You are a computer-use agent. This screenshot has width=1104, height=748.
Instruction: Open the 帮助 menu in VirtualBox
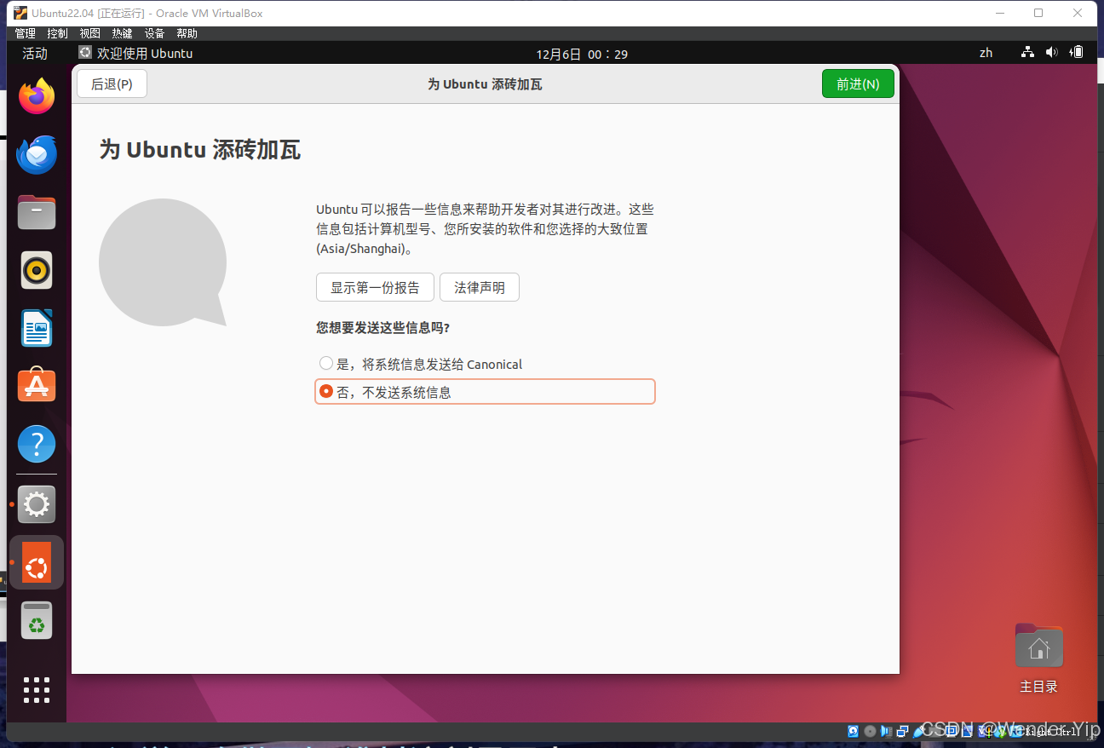187,33
